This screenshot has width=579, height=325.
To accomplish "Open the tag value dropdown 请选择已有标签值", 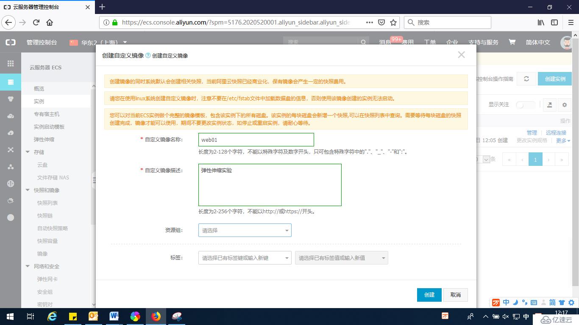I will click(x=341, y=258).
